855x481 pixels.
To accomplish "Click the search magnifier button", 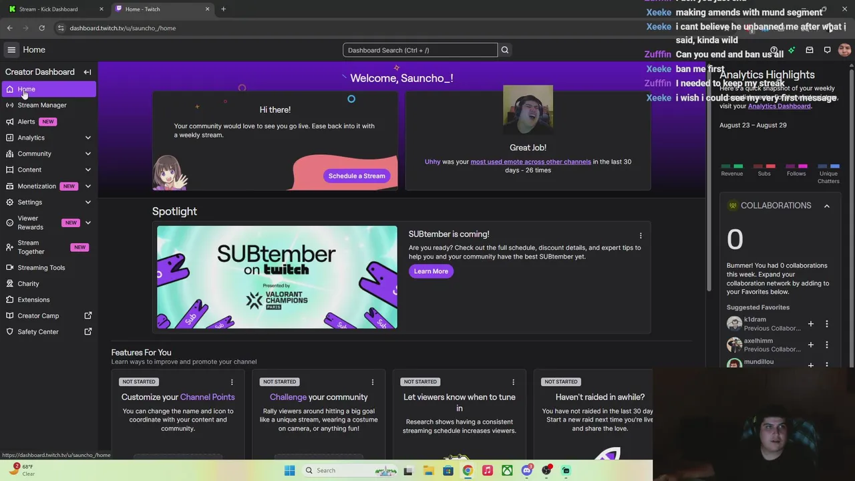I will click(x=505, y=50).
